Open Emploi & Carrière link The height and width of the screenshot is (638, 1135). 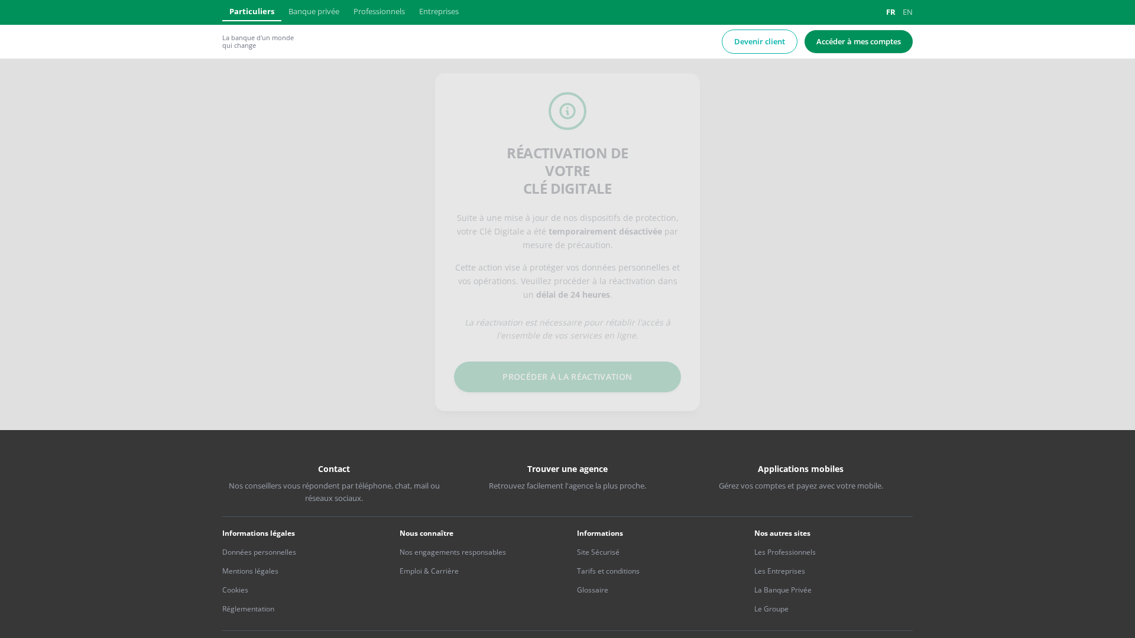point(429,571)
